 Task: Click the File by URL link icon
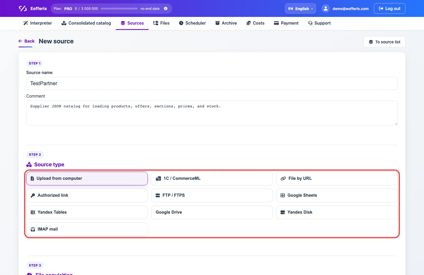click(x=283, y=178)
